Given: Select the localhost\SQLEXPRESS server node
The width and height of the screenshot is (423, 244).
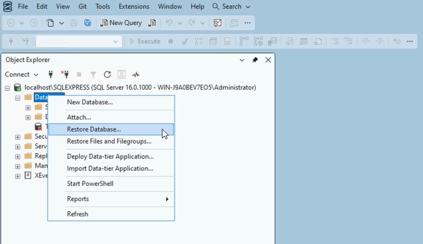Looking at the screenshot, I should [x=140, y=87].
